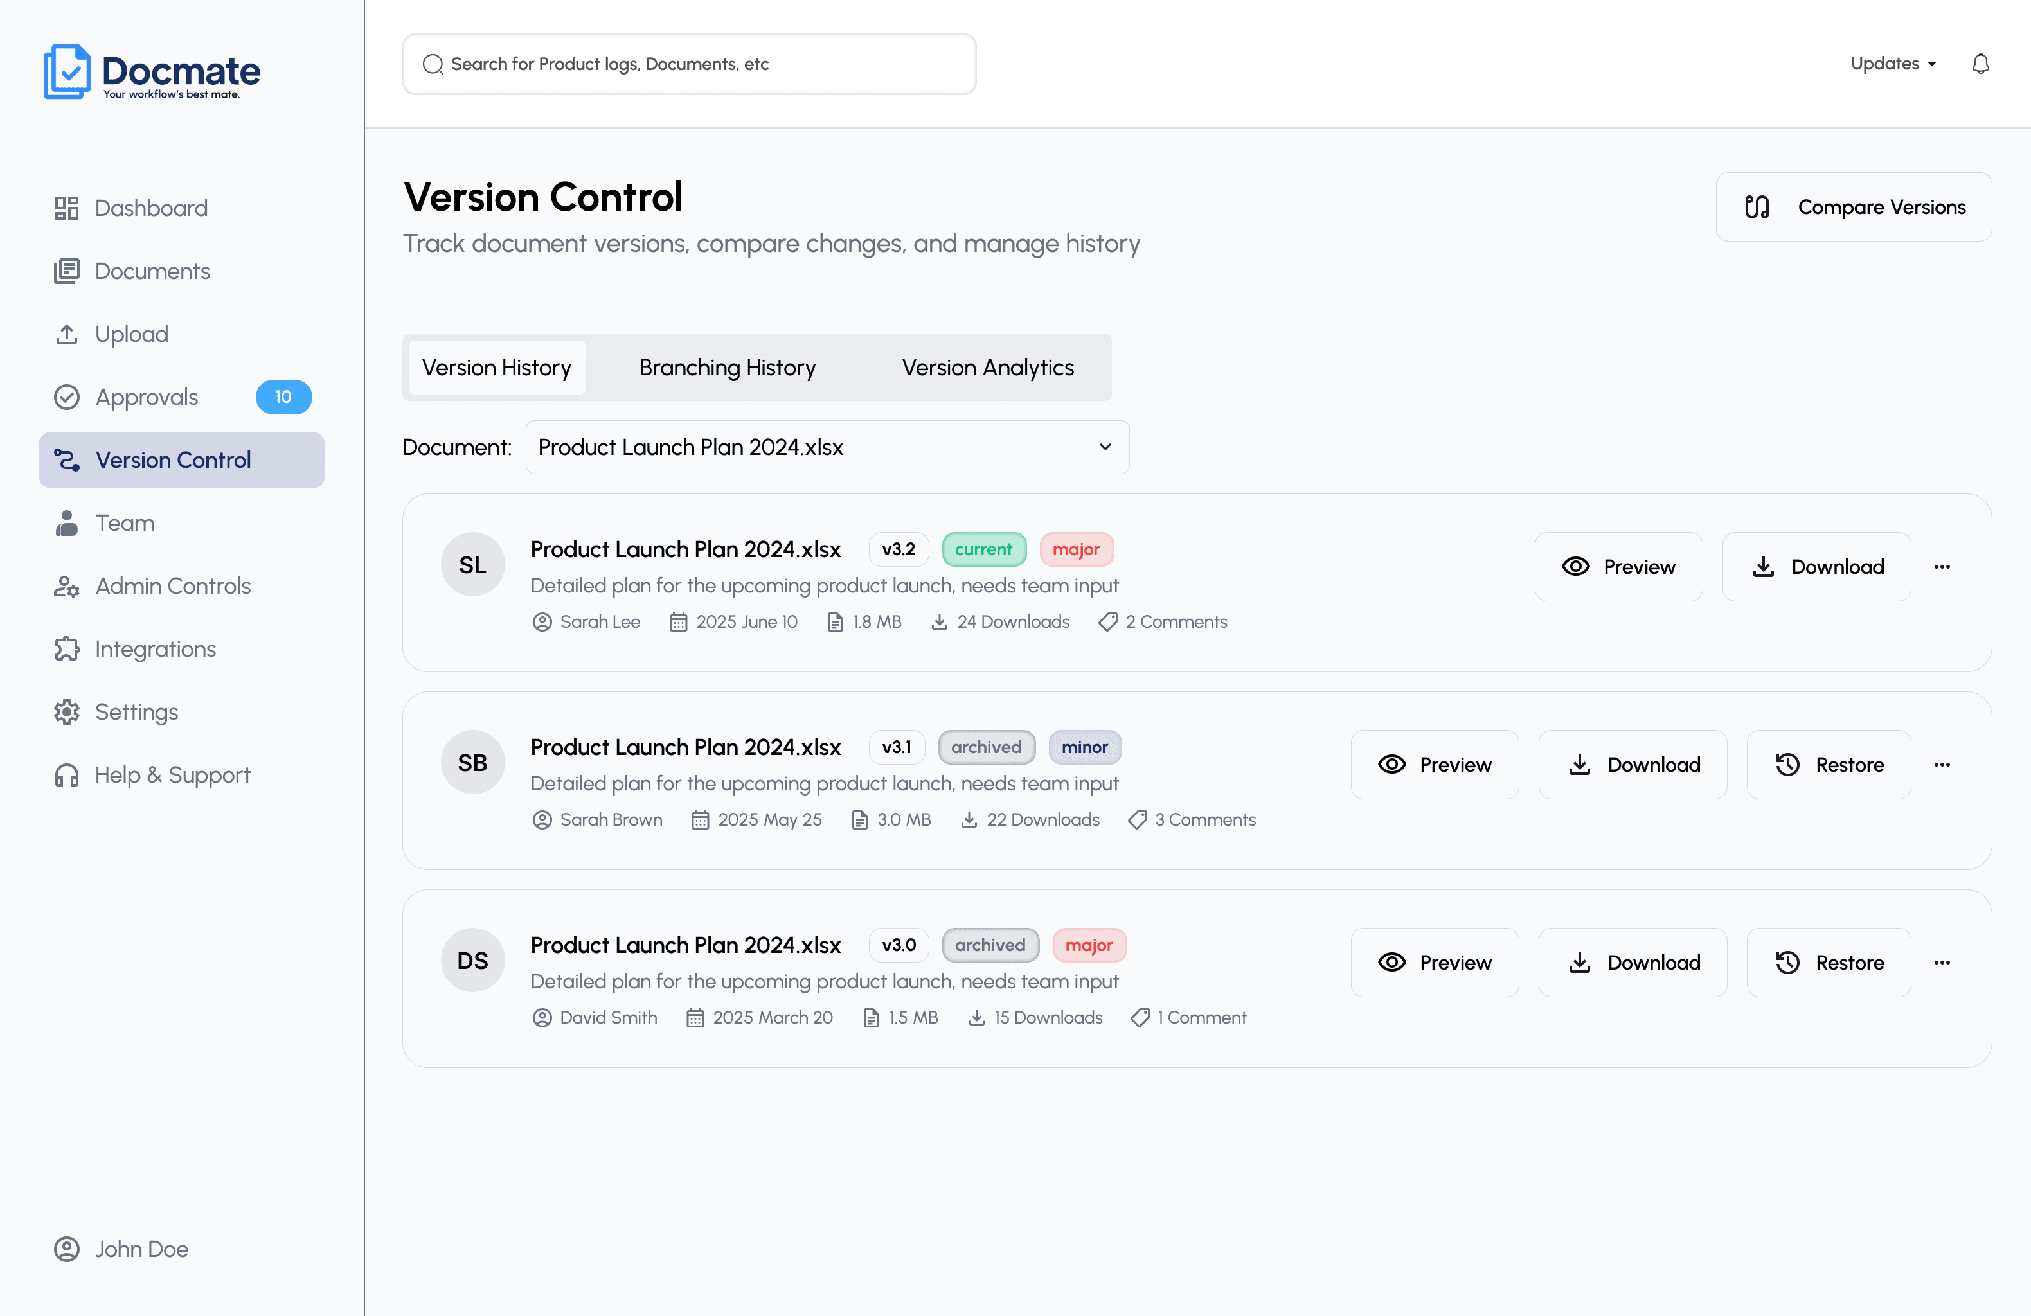Open John Doe user profile

[121, 1249]
